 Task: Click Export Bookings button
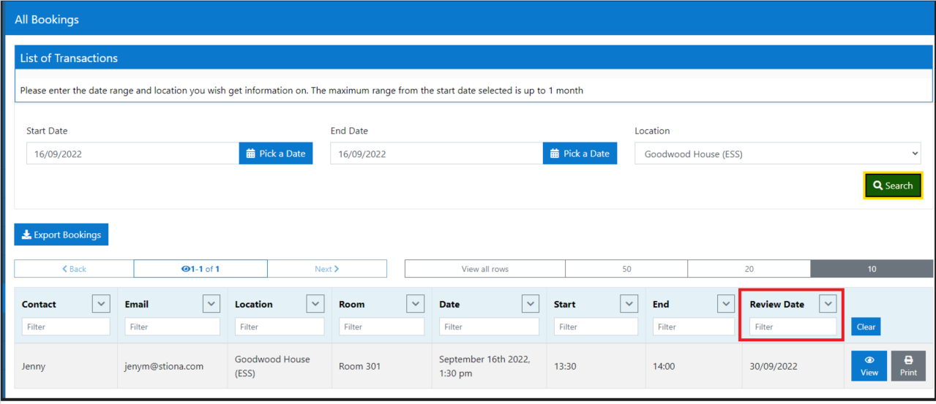pos(61,235)
